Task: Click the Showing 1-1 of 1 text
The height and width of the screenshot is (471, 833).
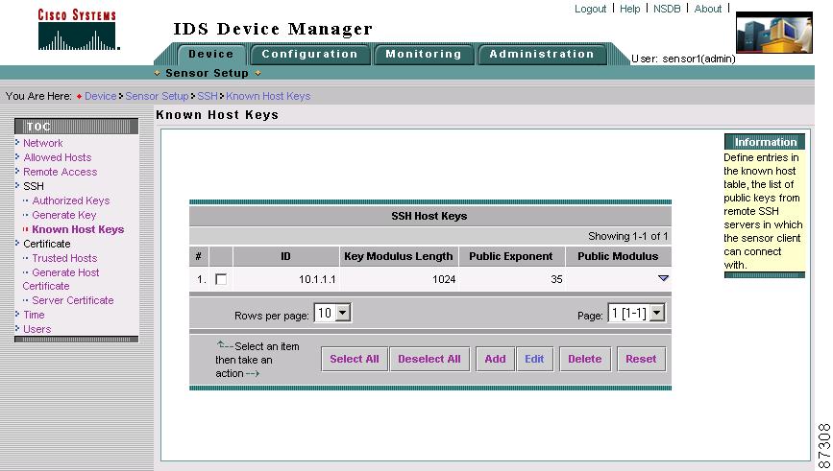Action: click(628, 236)
